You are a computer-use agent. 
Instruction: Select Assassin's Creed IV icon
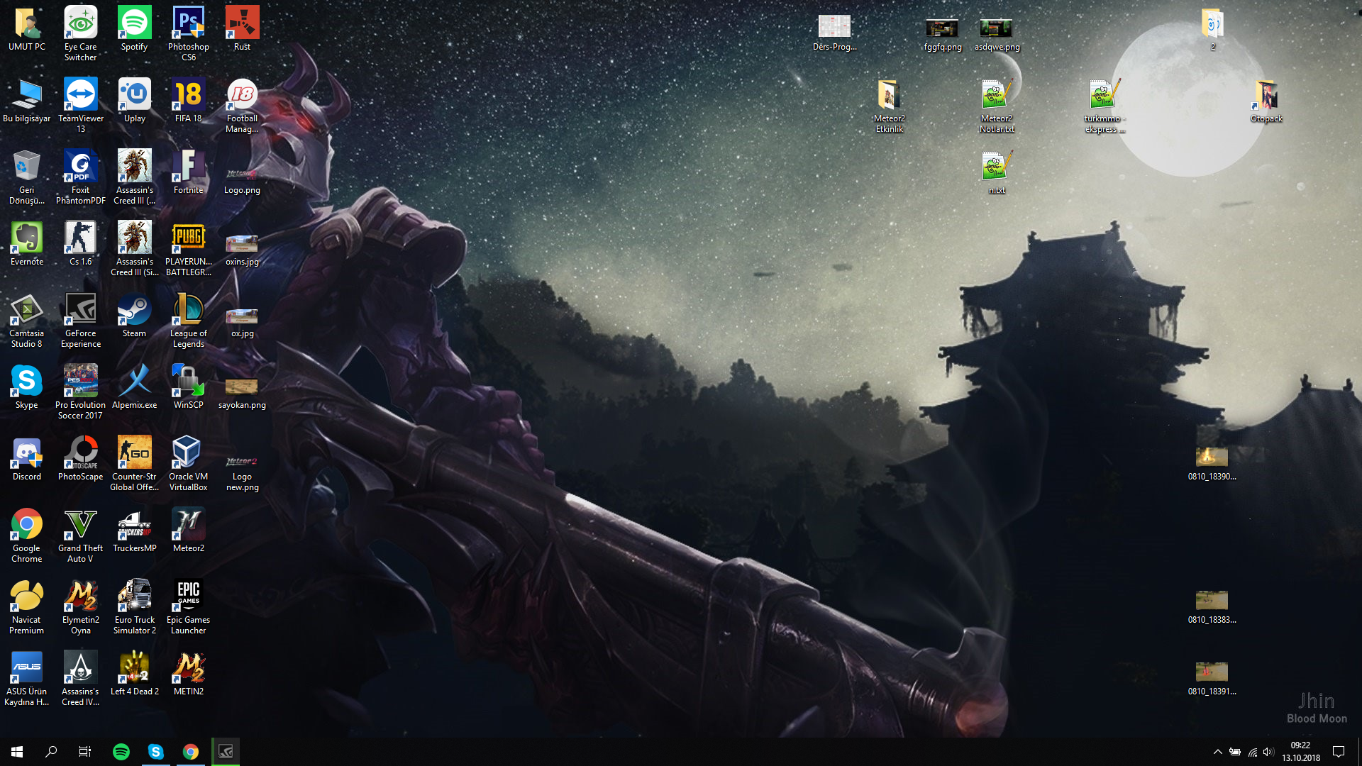tap(80, 678)
